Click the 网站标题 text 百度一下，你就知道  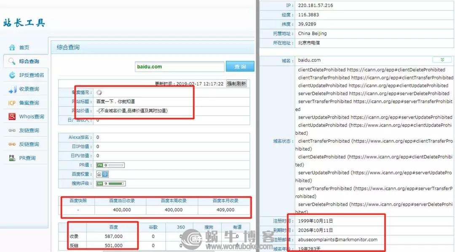coord(115,102)
